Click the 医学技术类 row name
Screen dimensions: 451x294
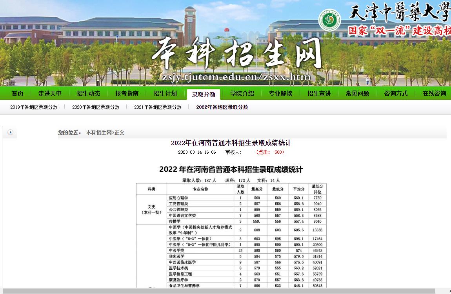click(178, 268)
